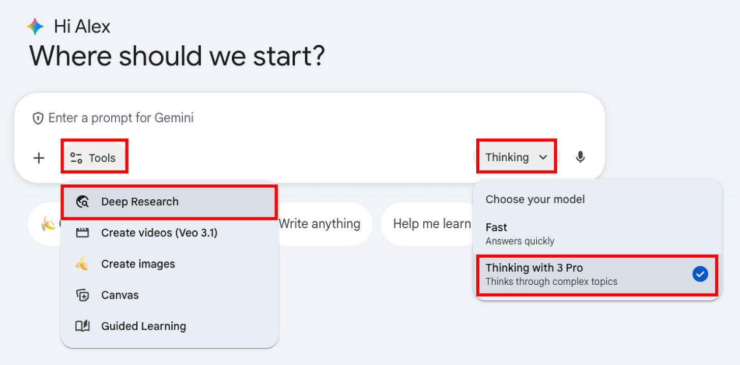Screen dimensions: 740x365
Task: Click the microphone icon for voice input
Action: point(580,157)
